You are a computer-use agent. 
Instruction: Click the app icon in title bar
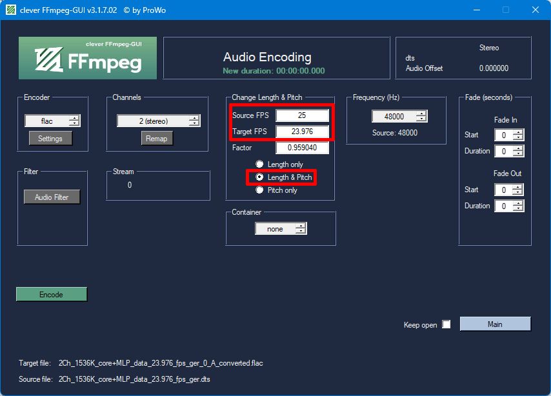click(x=10, y=10)
